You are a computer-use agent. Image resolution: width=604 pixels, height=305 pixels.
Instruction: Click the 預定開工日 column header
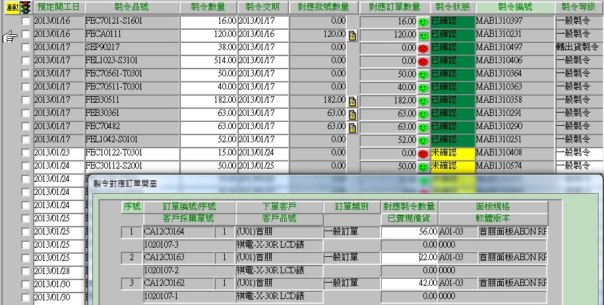58,7
